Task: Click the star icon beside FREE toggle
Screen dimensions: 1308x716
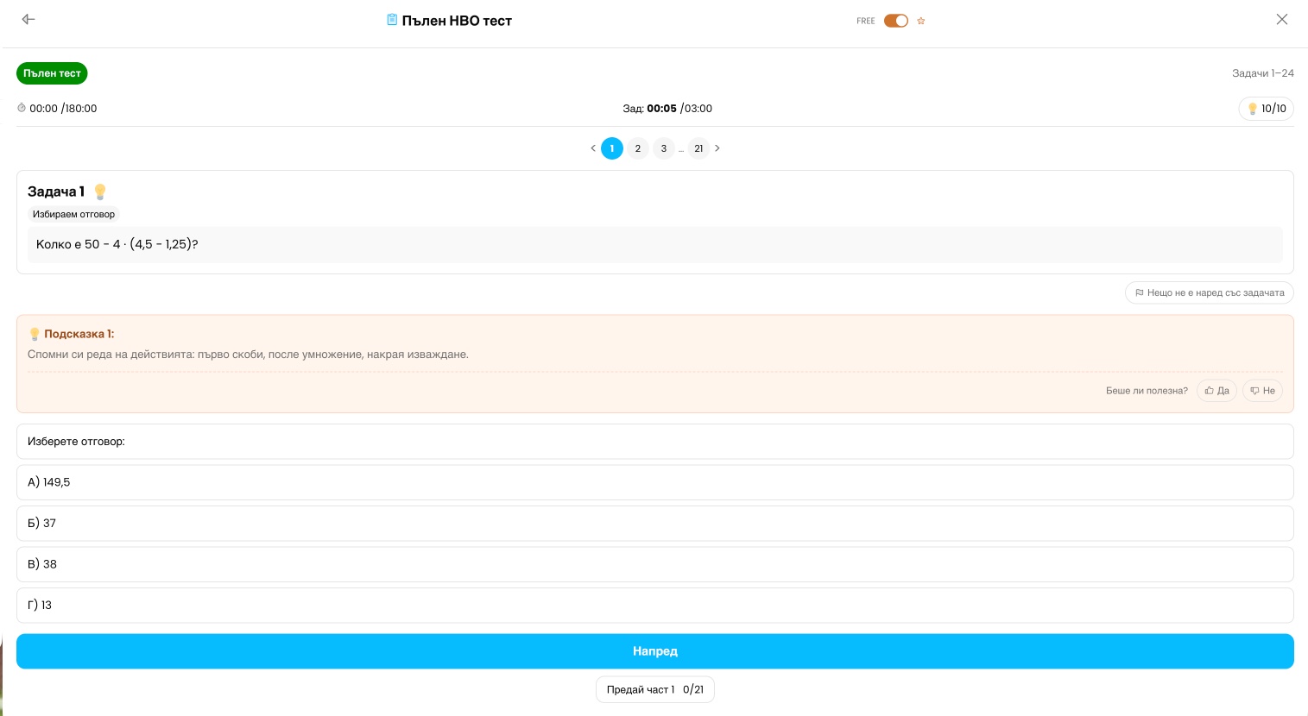Action: click(921, 21)
